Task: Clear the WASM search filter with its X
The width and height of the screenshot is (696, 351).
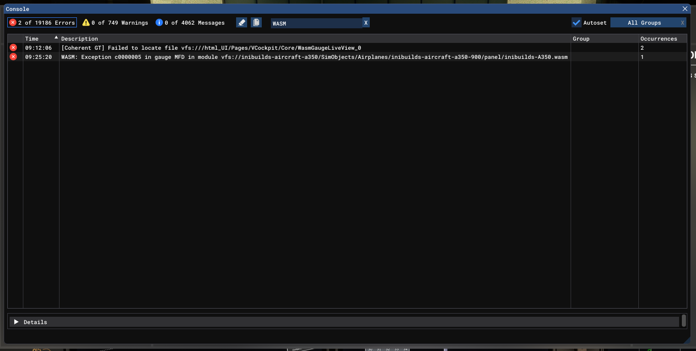Action: tap(366, 23)
